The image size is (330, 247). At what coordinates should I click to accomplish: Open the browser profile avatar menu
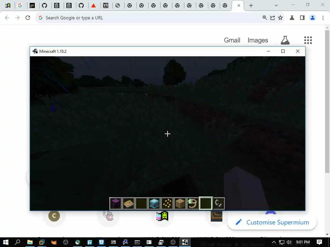click(x=313, y=18)
